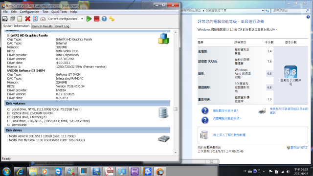The height and width of the screenshot is (176, 313).
Task: Open the Edit menu
Action: point(14,12)
